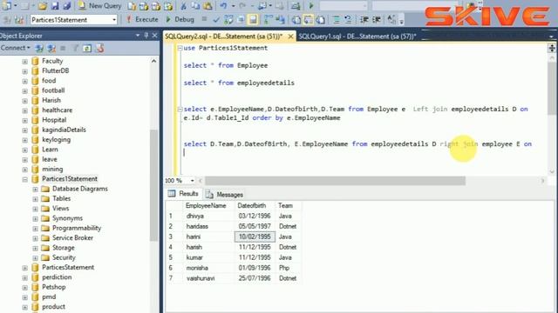Expand the Security folder
The image size is (558, 313).
click(x=35, y=258)
